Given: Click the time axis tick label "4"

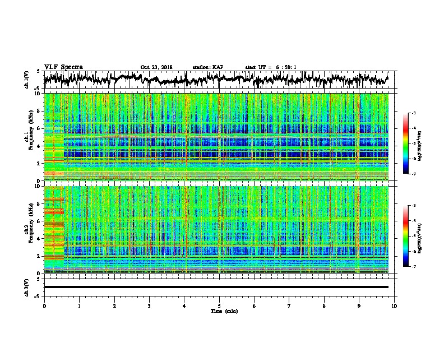Looking at the screenshot, I should pyautogui.click(x=184, y=306).
